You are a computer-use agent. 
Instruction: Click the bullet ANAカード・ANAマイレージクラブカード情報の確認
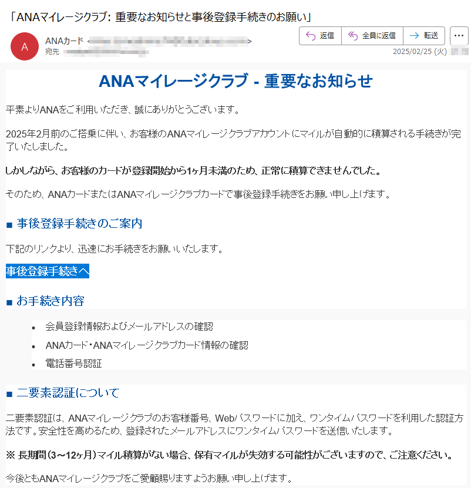tap(147, 345)
